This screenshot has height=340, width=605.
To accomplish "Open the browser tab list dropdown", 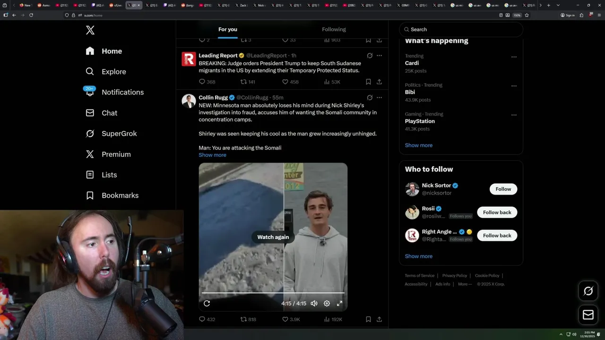I will click(558, 5).
